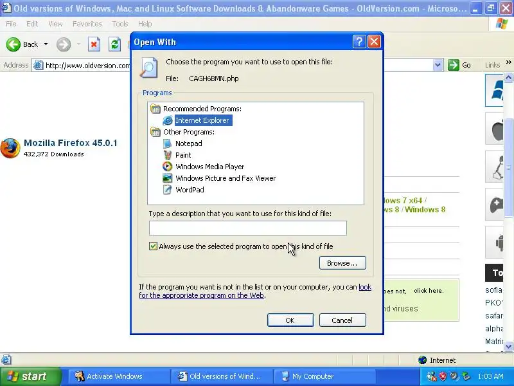This screenshot has width=514, height=386.
Task: Click the WordPad icon in the list
Action: coord(167,190)
